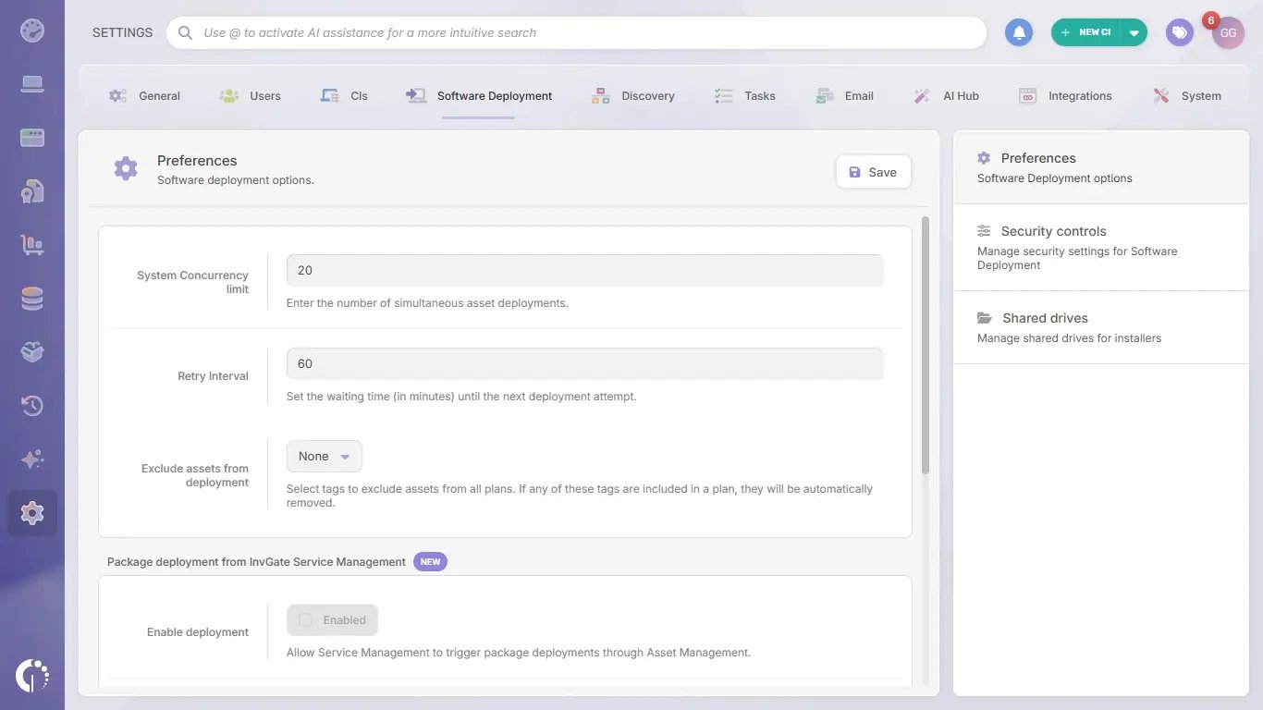Open the Exclude assets None dropdown
The height and width of the screenshot is (710, 1263).
[x=325, y=457]
